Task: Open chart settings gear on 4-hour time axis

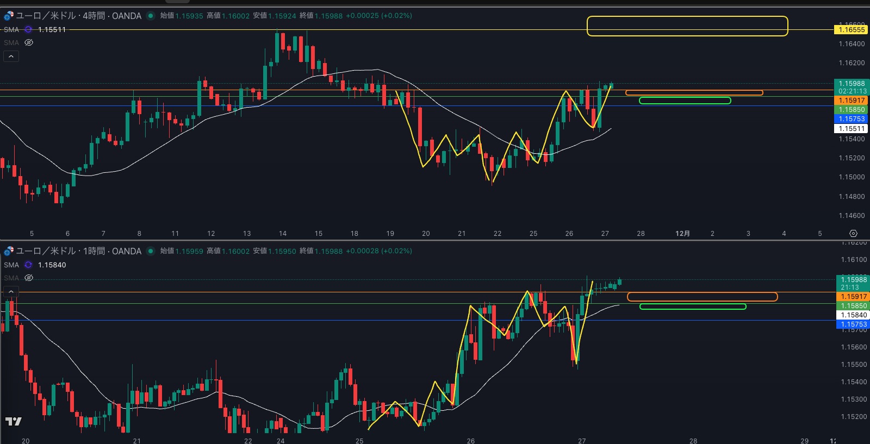Action: (x=853, y=233)
